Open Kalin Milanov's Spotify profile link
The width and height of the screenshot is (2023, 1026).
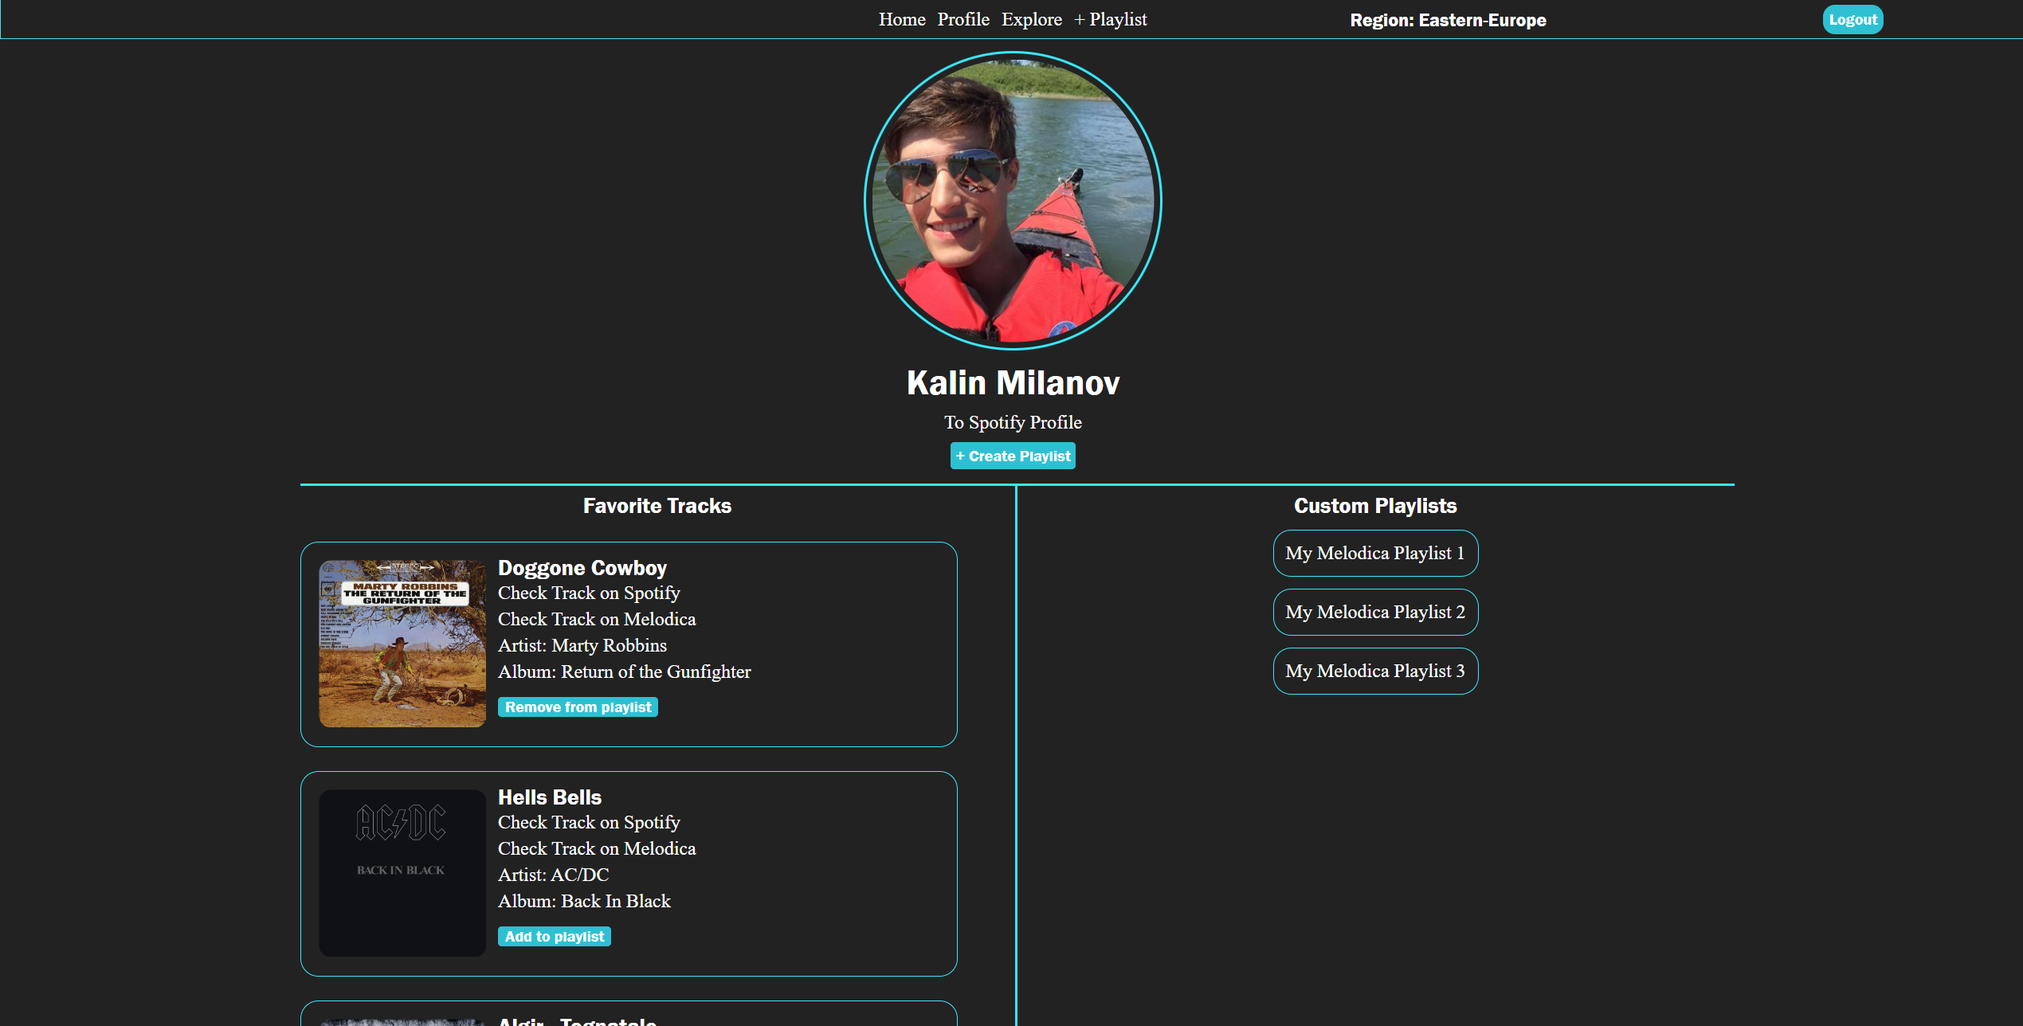1013,422
